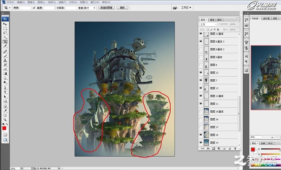281x170 pixels.
Task: Click the 清除 button
Action: click(x=122, y=8)
